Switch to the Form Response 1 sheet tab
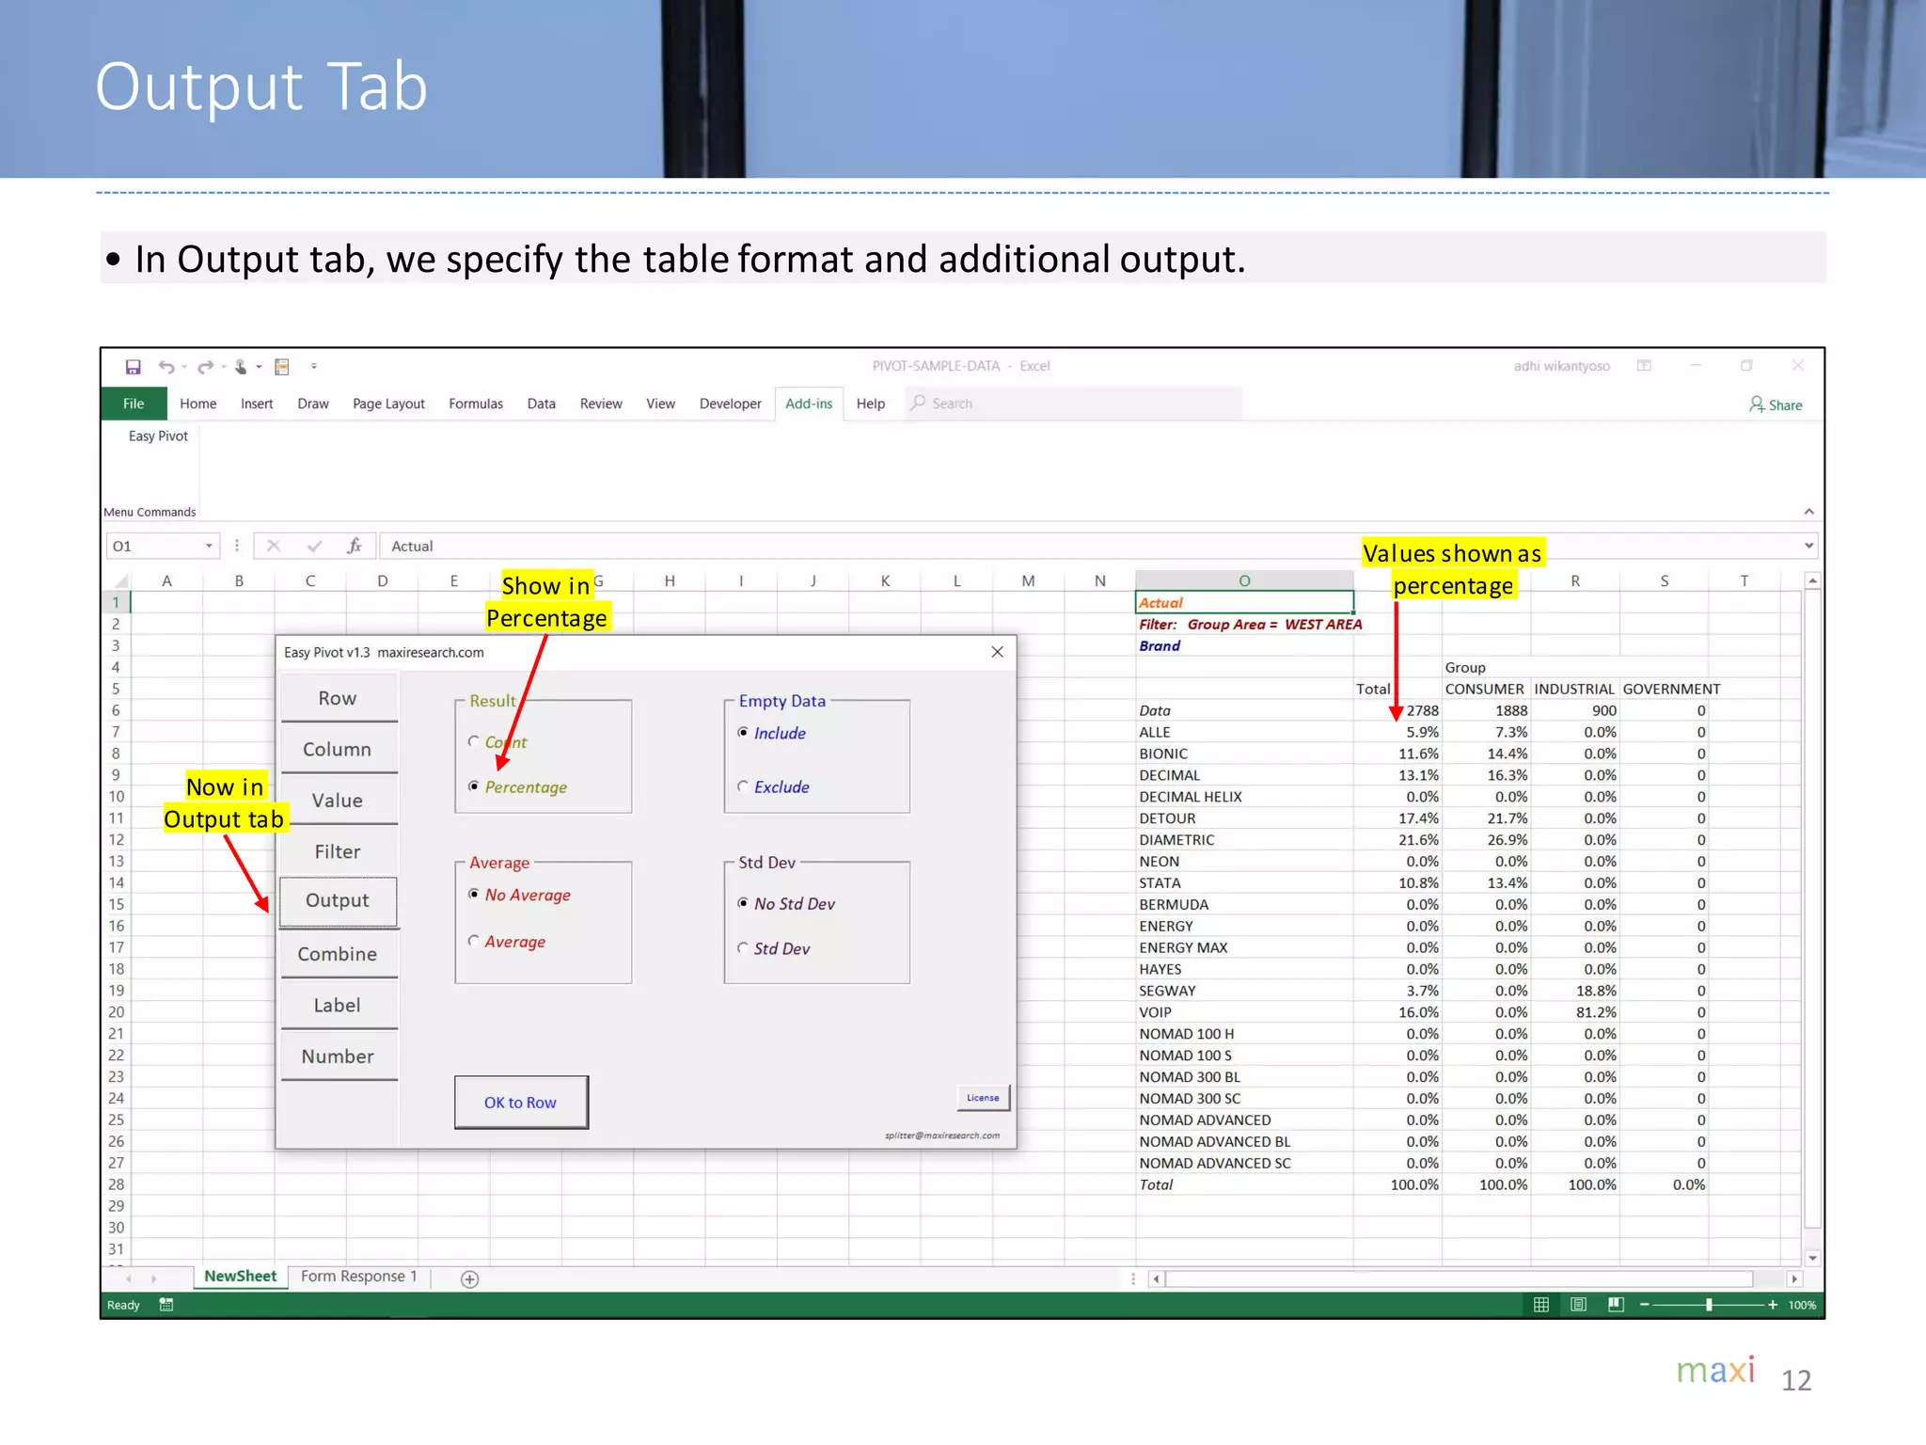The height and width of the screenshot is (1445, 1926). 358,1277
